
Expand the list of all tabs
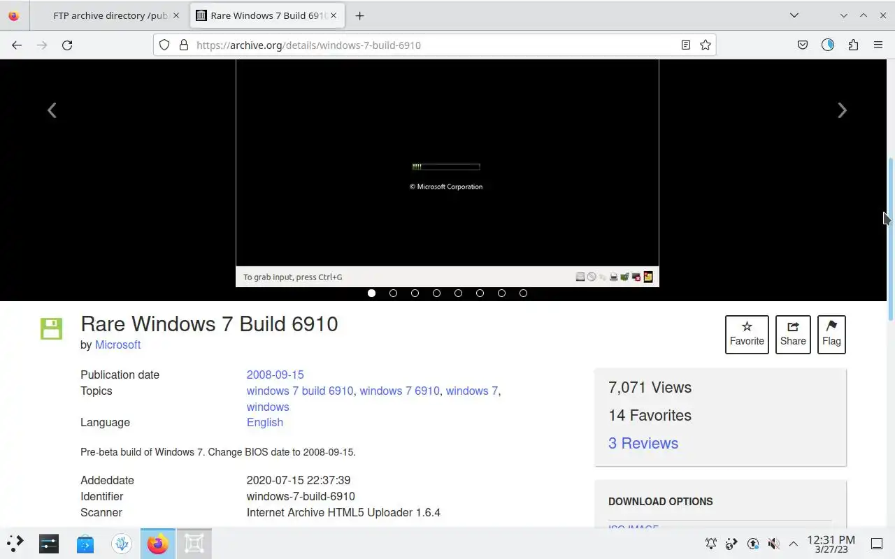(x=794, y=15)
